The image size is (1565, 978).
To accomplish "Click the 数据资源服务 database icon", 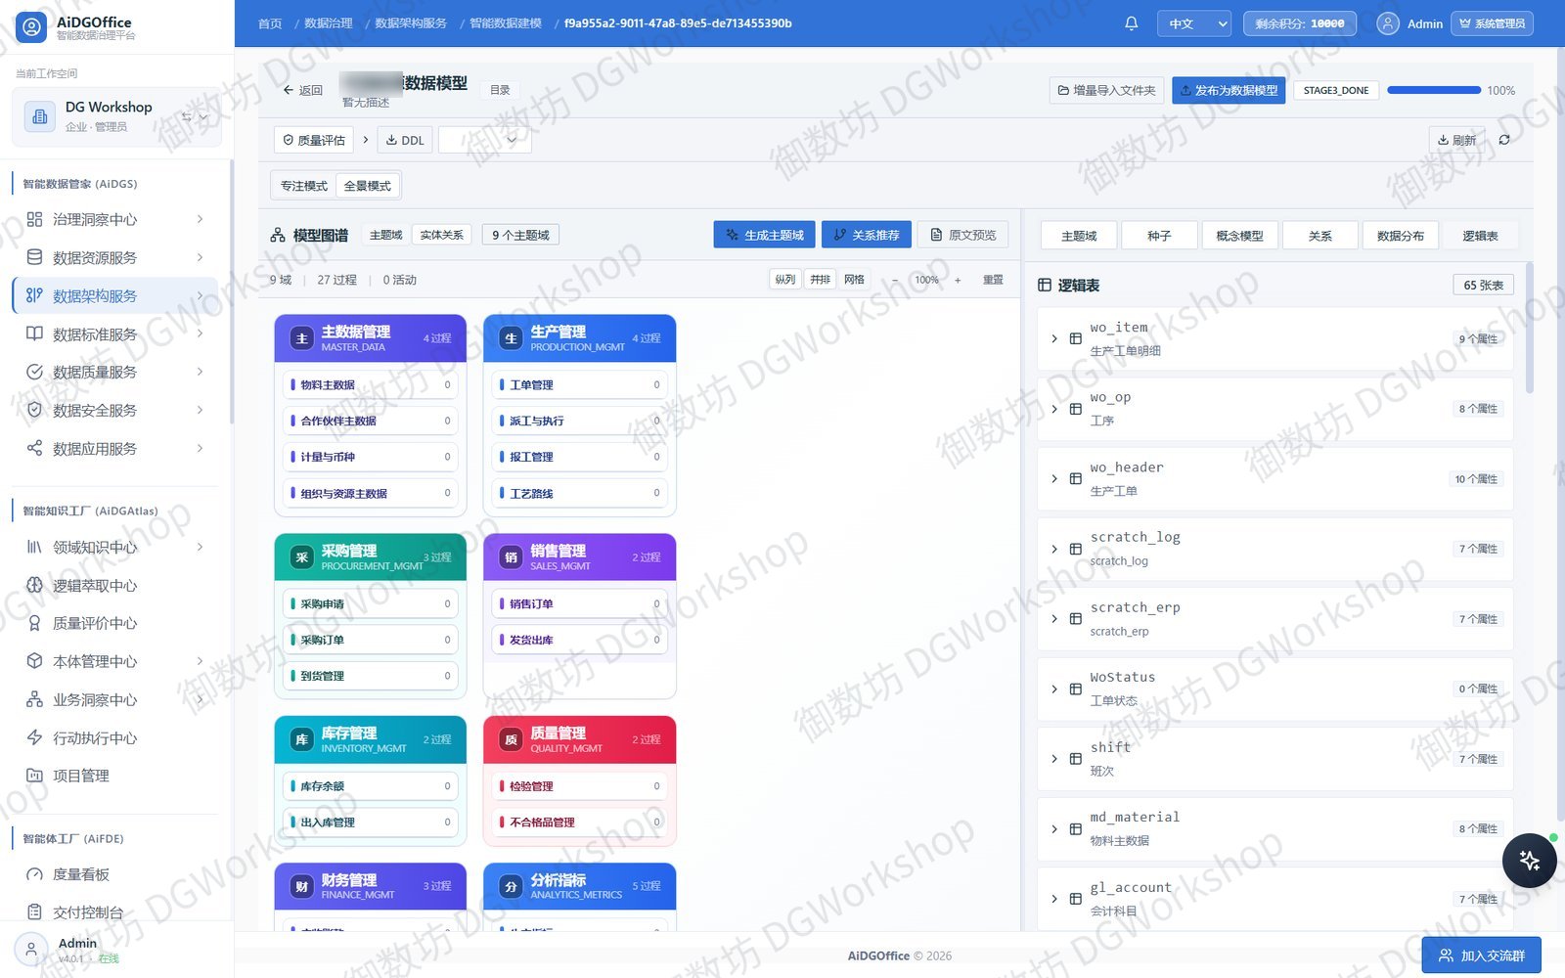I will (34, 257).
